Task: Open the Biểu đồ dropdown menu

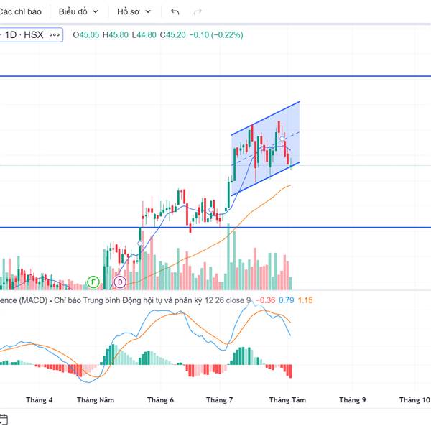Action: coord(78,11)
